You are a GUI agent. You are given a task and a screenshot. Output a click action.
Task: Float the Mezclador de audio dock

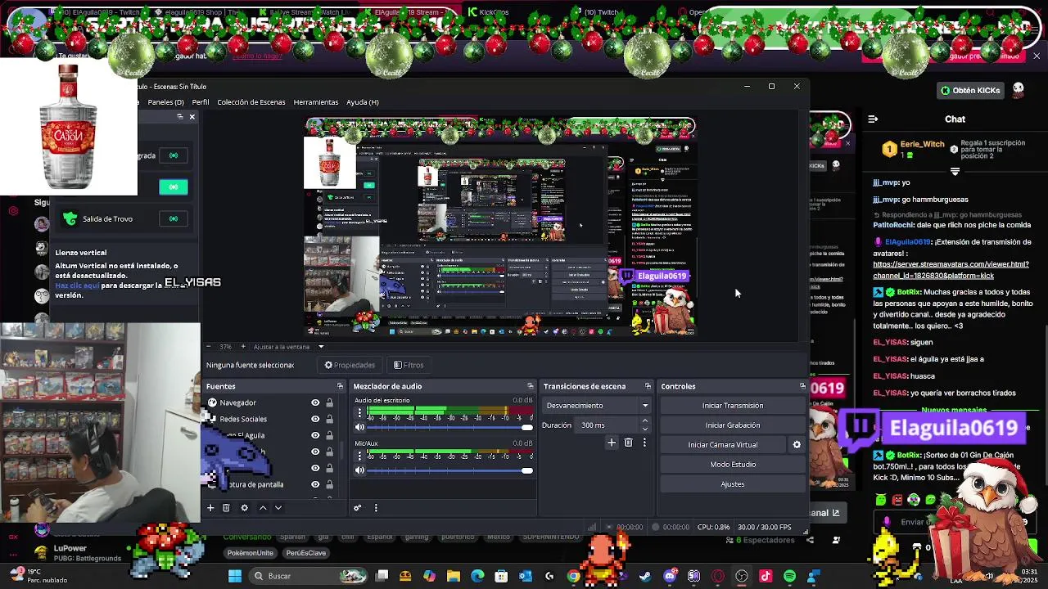pos(530,386)
